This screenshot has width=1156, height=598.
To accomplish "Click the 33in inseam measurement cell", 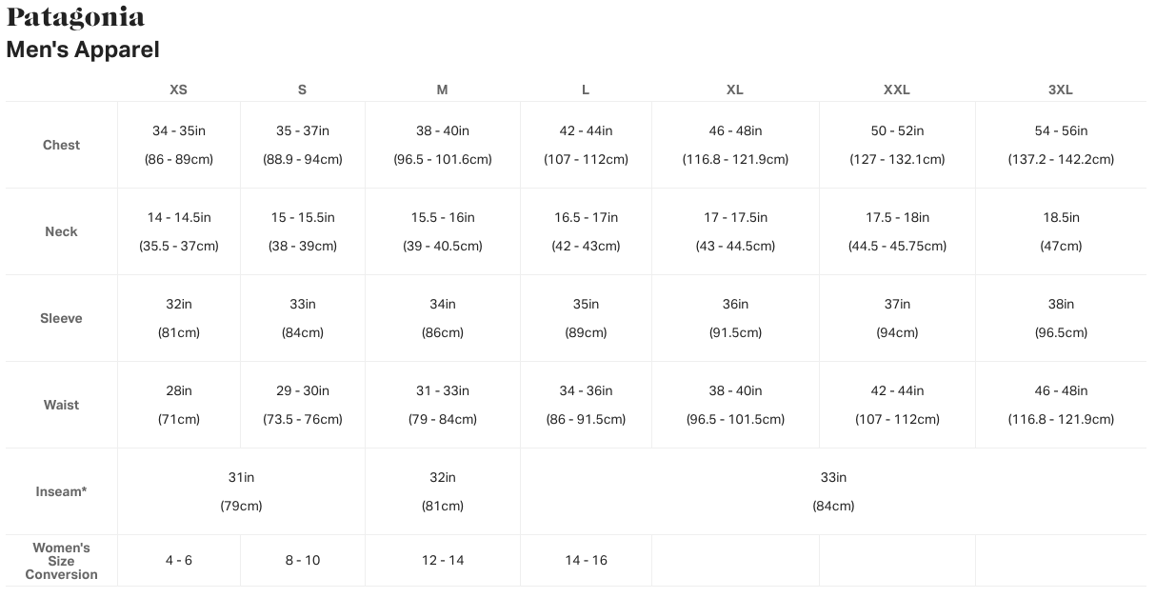I will (x=833, y=477).
